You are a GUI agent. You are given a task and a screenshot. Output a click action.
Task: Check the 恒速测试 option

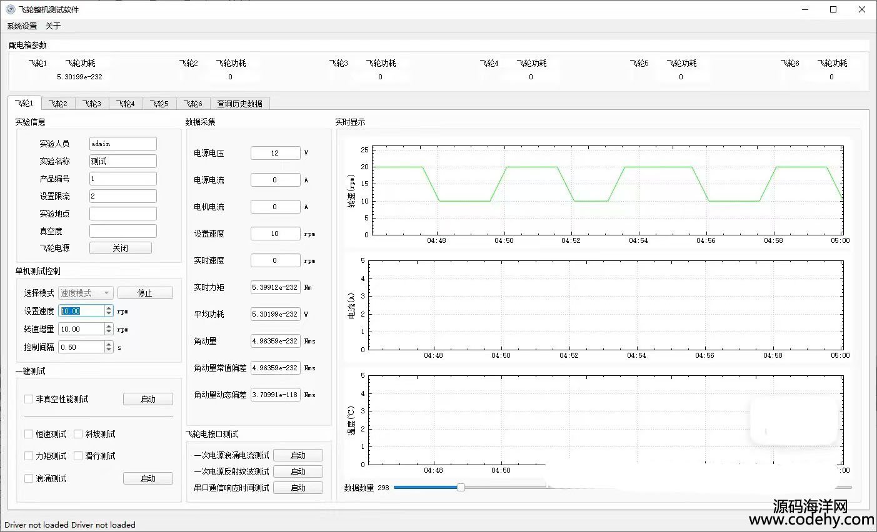[x=29, y=434]
